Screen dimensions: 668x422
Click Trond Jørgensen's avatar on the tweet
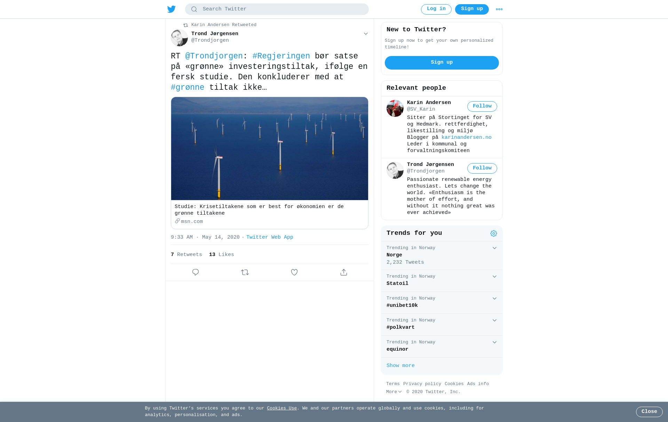180,38
